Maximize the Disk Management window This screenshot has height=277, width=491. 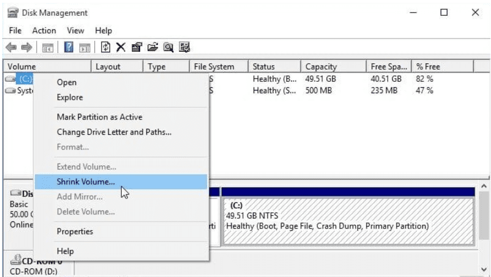(x=443, y=13)
